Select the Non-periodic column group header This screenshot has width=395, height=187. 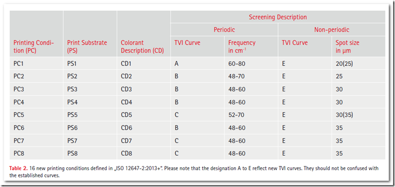point(332,30)
